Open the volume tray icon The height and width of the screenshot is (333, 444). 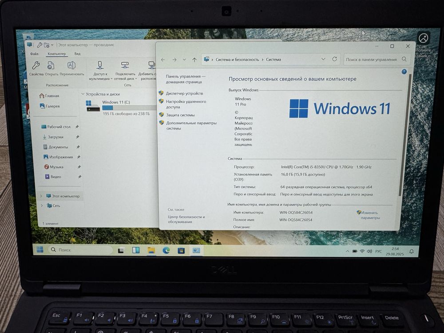tap(369, 251)
